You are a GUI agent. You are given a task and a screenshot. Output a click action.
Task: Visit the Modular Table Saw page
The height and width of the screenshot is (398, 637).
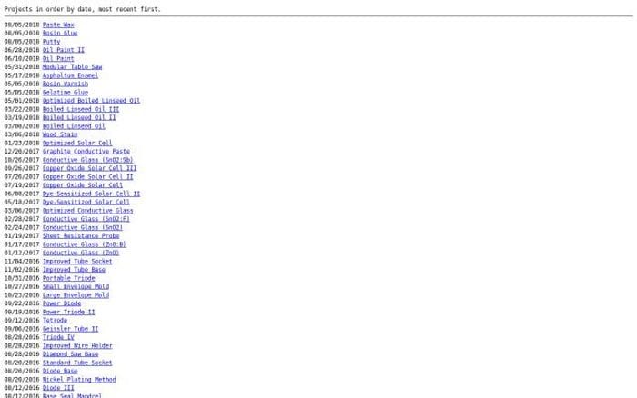pyautogui.click(x=72, y=67)
